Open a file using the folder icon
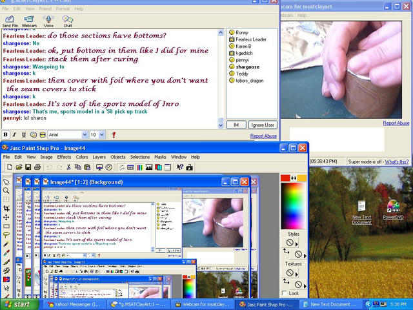Viewport: 413px width, 310px height. click(x=19, y=167)
